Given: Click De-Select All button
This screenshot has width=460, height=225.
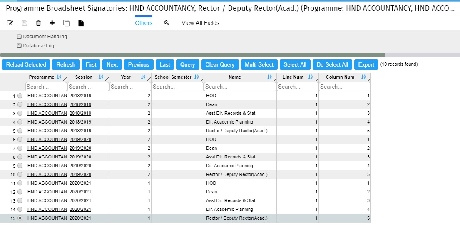Looking at the screenshot, I should coord(332,65).
